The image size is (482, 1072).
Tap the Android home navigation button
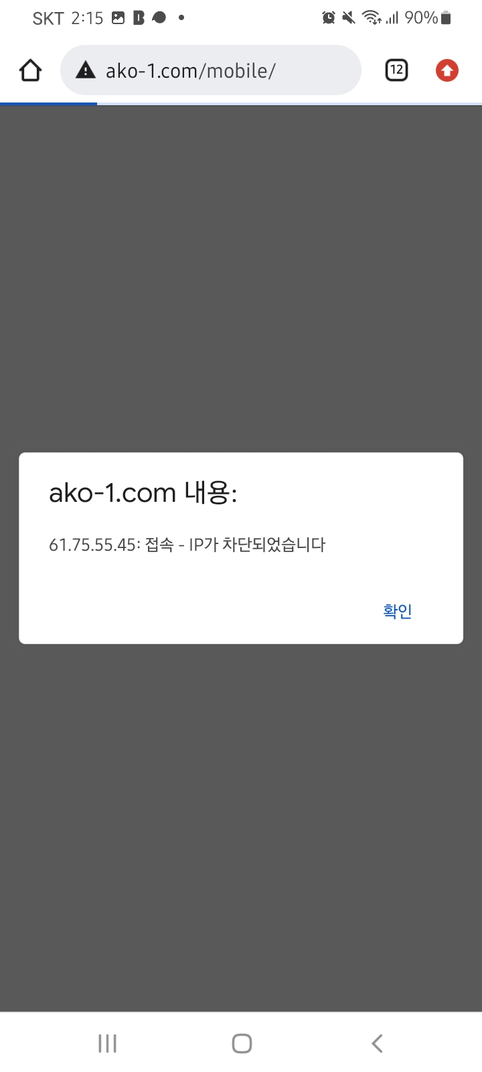point(242,1043)
